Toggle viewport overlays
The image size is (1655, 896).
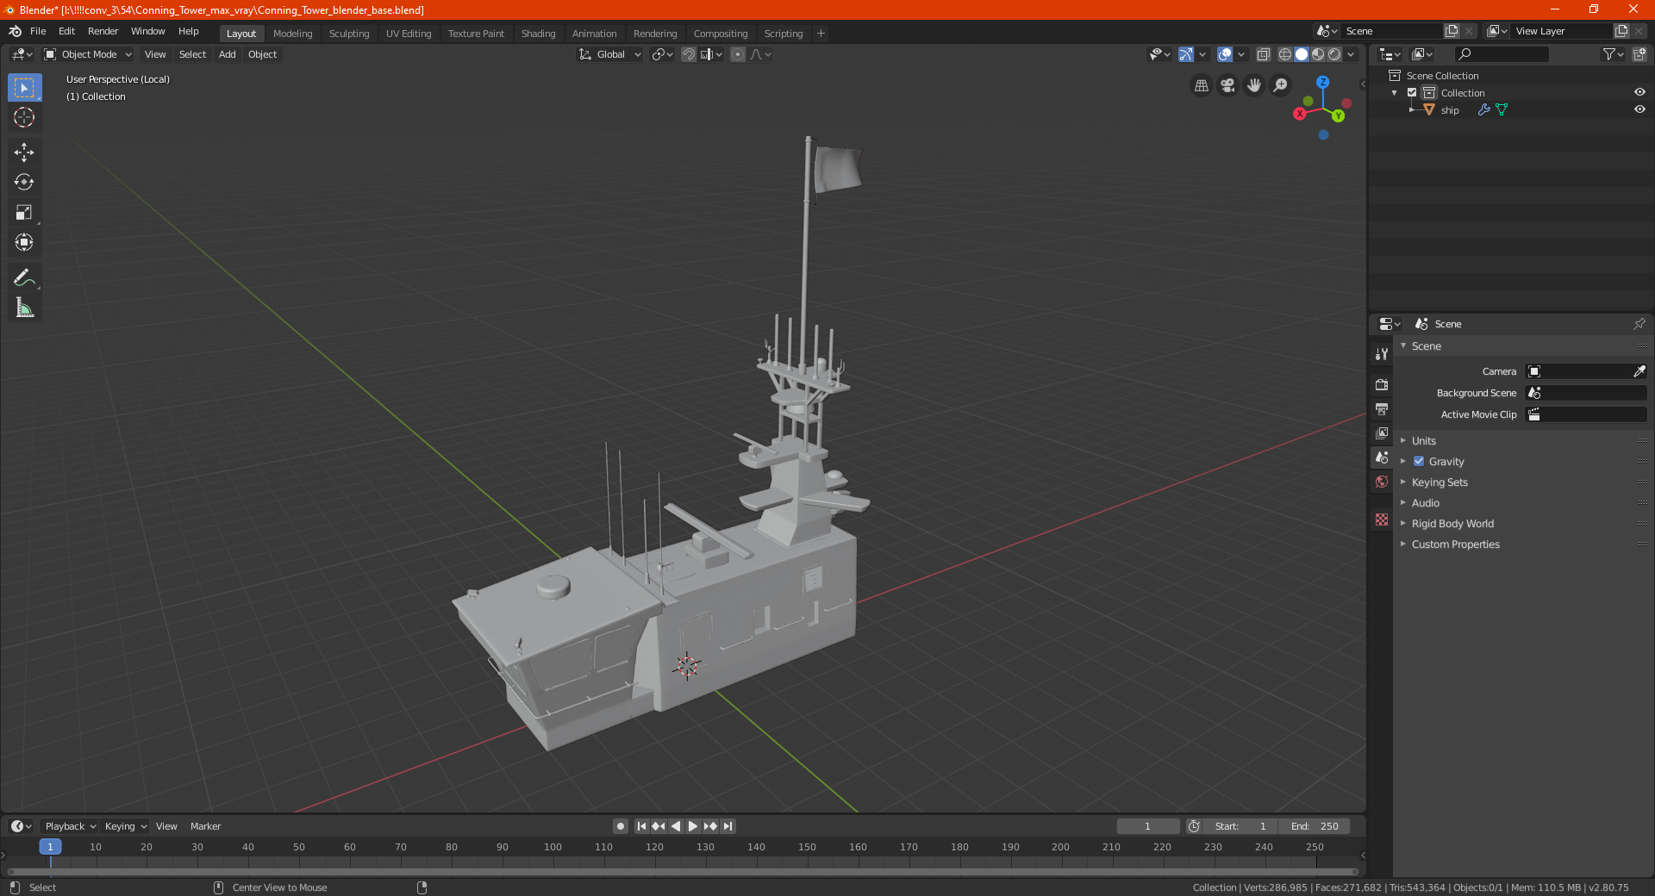point(1225,54)
